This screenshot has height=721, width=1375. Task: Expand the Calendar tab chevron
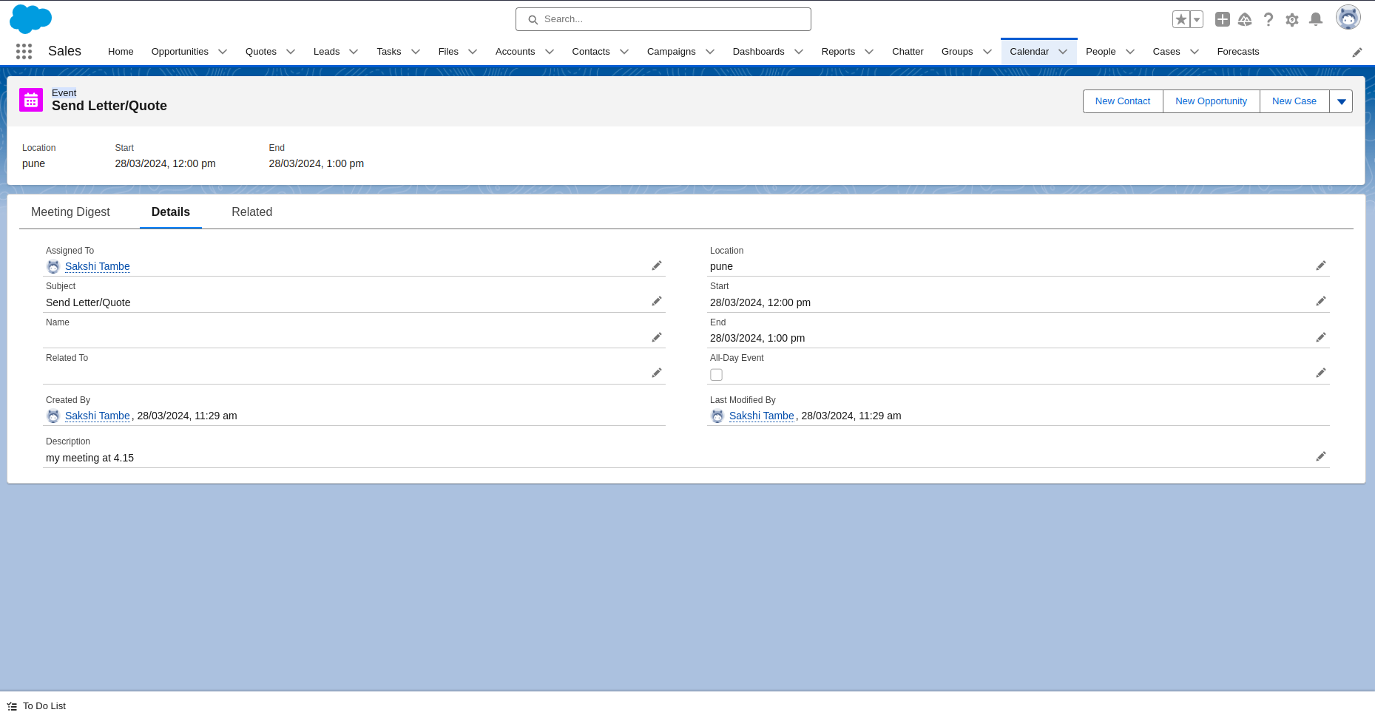click(x=1063, y=52)
